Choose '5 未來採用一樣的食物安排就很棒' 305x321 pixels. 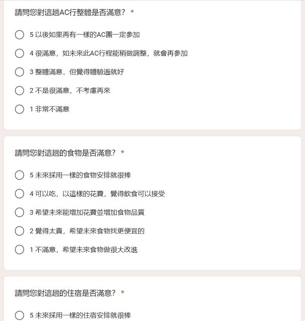[x=19, y=175]
